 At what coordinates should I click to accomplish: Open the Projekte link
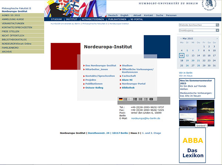pyautogui.click(x=91, y=80)
